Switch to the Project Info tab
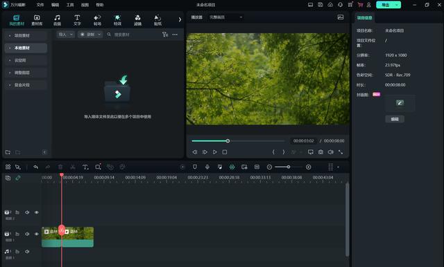Viewport: 444px width, 267px height. point(364,18)
